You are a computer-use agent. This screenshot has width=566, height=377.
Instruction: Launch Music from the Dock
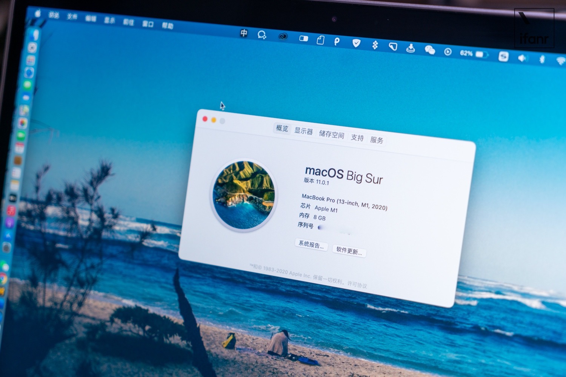click(11, 211)
